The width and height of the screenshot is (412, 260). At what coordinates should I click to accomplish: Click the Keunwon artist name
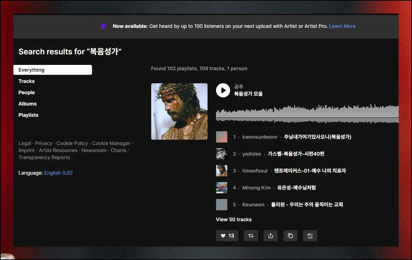coord(253,205)
